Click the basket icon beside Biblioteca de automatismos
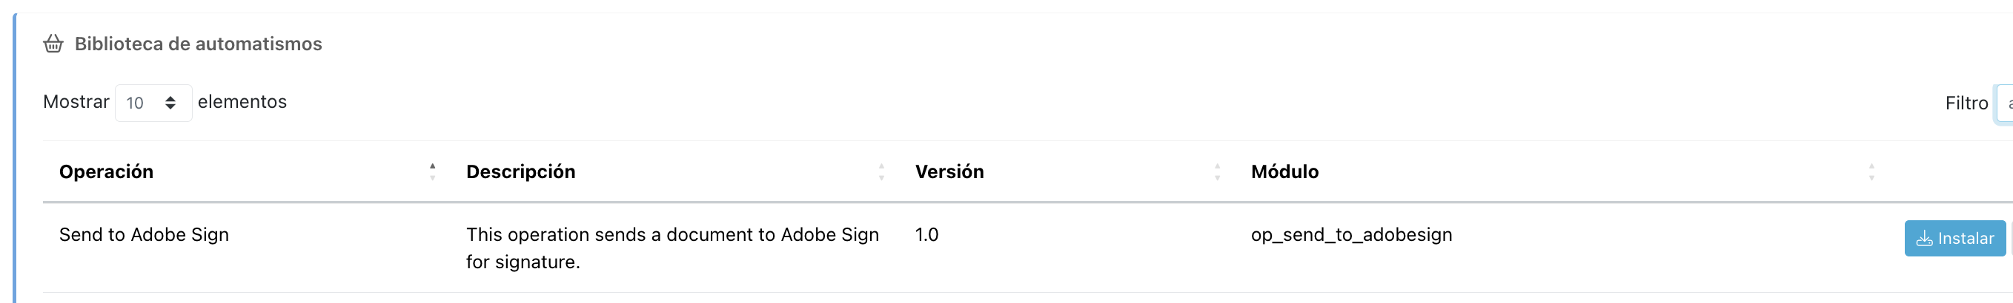This screenshot has width=2013, height=303. point(53,44)
